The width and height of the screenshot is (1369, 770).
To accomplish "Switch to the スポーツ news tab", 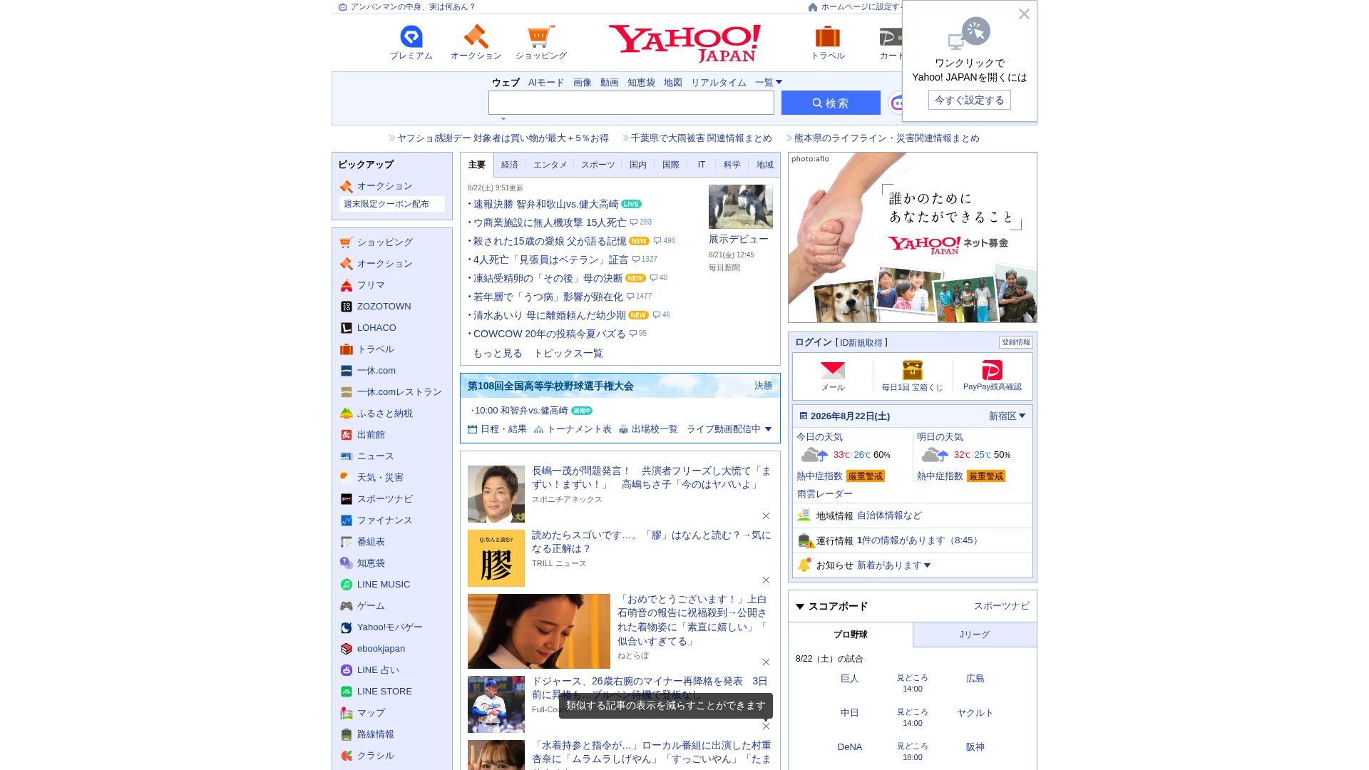I will coord(598,165).
